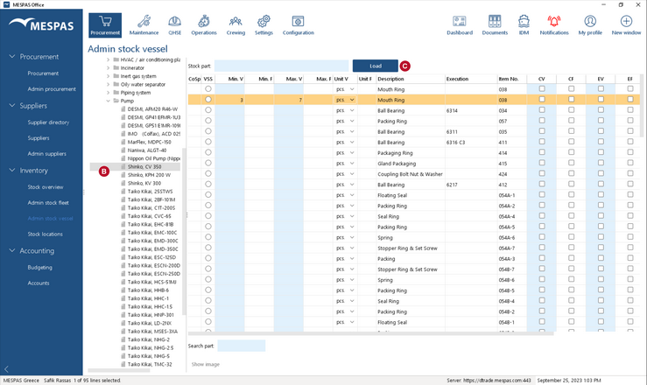The height and width of the screenshot is (385, 647).
Task: Open Accounts in sidebar
Action: click(39, 283)
